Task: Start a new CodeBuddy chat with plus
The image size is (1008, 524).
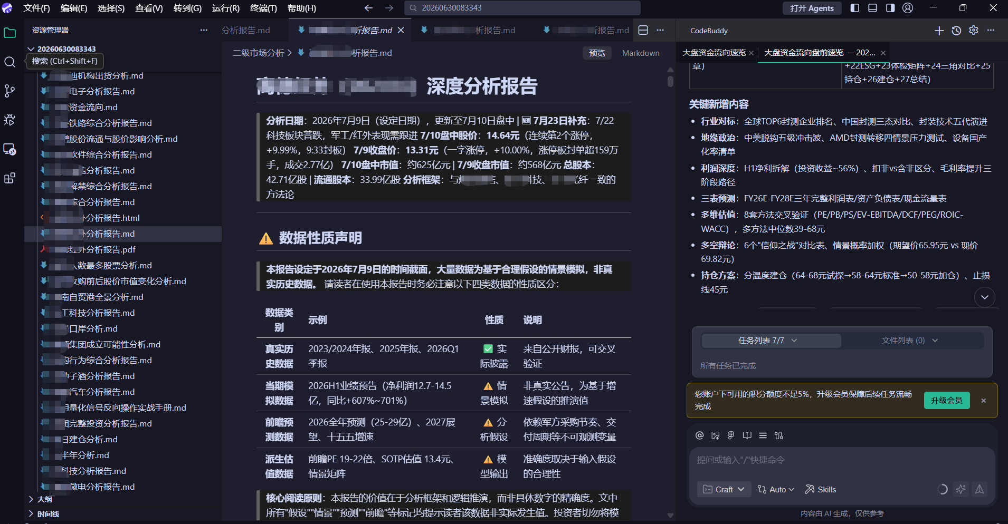Action: [x=939, y=31]
